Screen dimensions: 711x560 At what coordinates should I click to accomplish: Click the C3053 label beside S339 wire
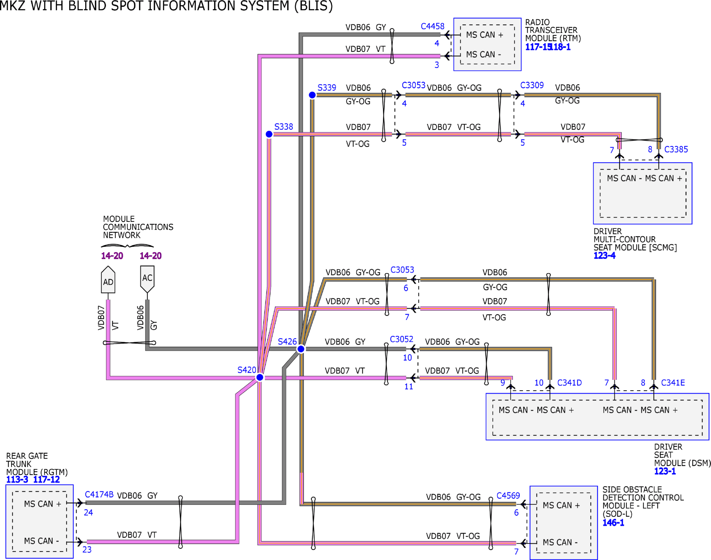[414, 85]
